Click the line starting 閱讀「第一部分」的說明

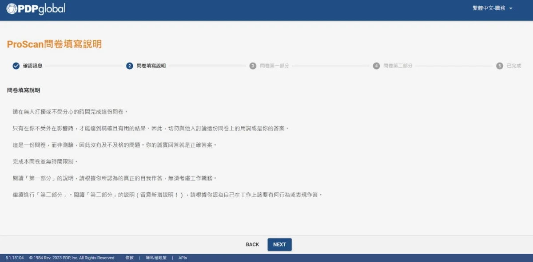(115, 178)
